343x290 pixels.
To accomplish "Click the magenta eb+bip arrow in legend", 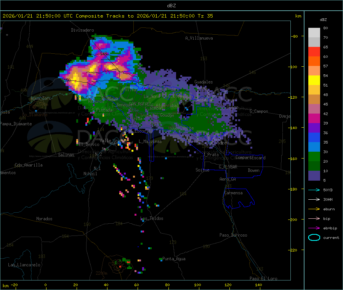I will point(314,228).
